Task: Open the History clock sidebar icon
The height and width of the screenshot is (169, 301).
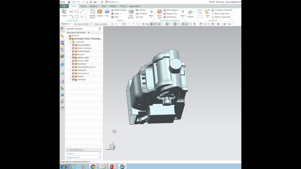Action: (x=62, y=81)
